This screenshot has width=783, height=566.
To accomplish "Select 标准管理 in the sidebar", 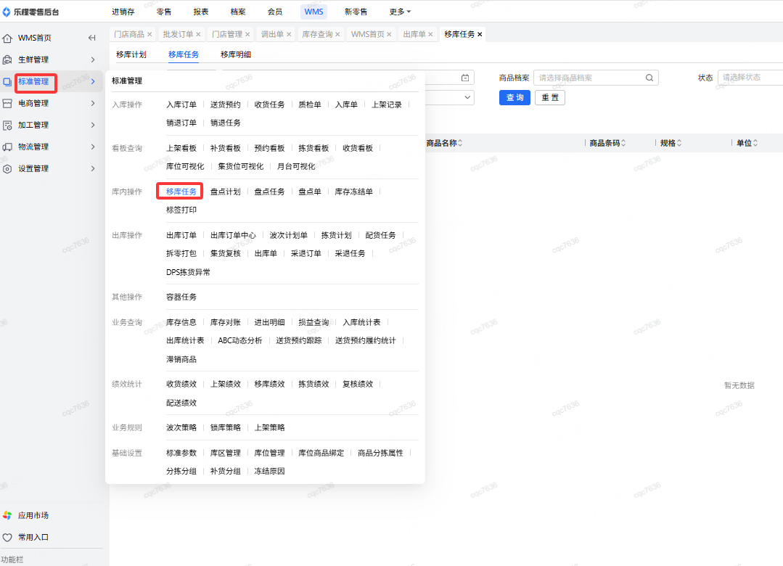I will click(x=33, y=82).
